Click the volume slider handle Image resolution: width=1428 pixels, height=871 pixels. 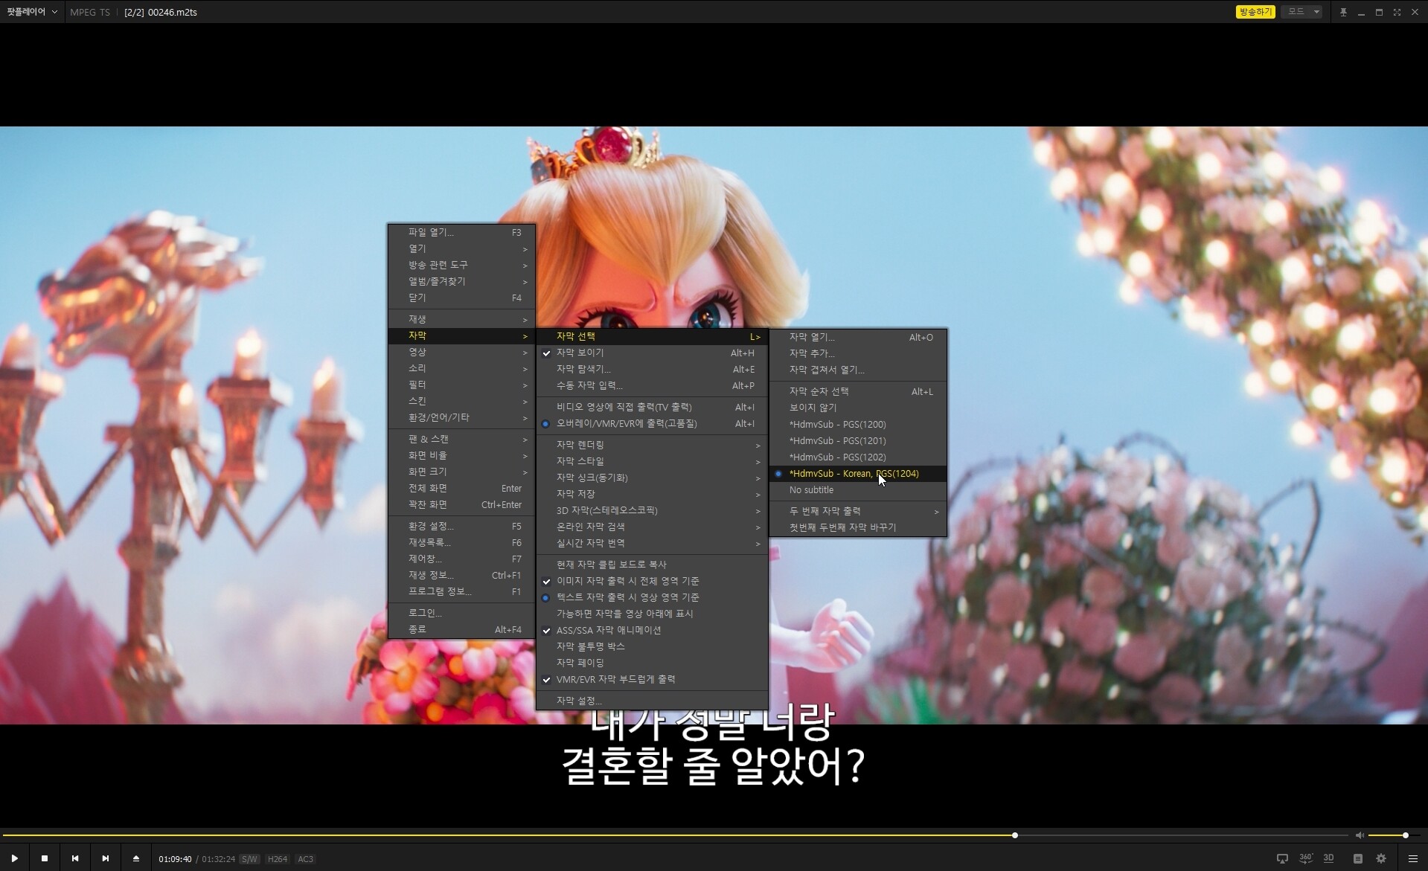(x=1405, y=835)
